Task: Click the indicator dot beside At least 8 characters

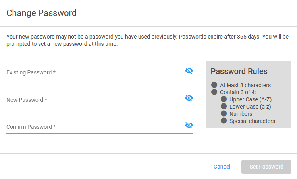Action: tap(214, 85)
